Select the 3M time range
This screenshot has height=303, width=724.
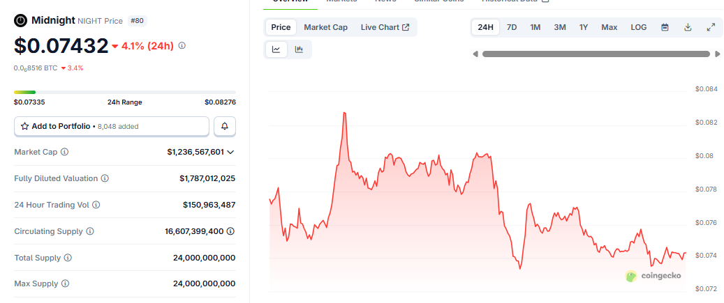coord(560,27)
